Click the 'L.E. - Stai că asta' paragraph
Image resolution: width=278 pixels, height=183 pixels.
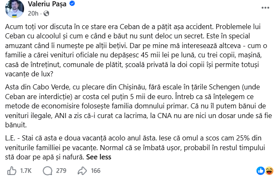coord(135,148)
